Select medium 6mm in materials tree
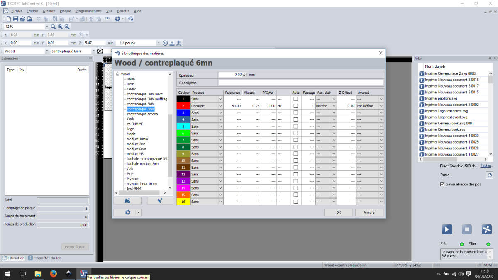 [x=137, y=149]
